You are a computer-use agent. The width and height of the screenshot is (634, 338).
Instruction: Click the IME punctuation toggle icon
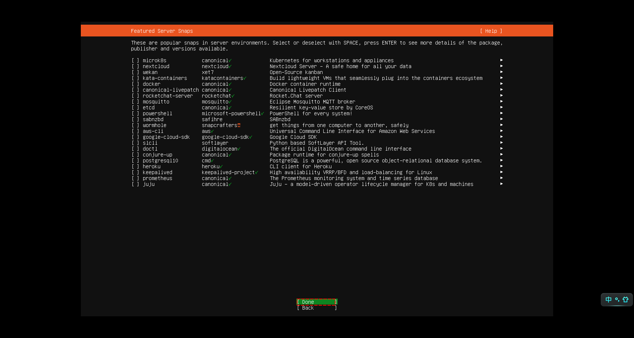click(x=617, y=300)
